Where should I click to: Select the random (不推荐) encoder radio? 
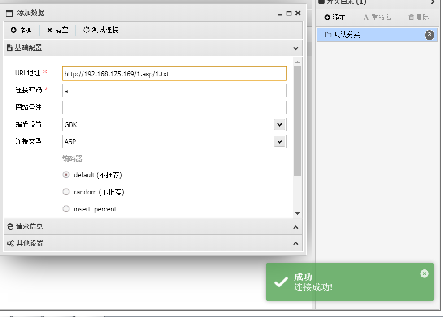click(66, 192)
